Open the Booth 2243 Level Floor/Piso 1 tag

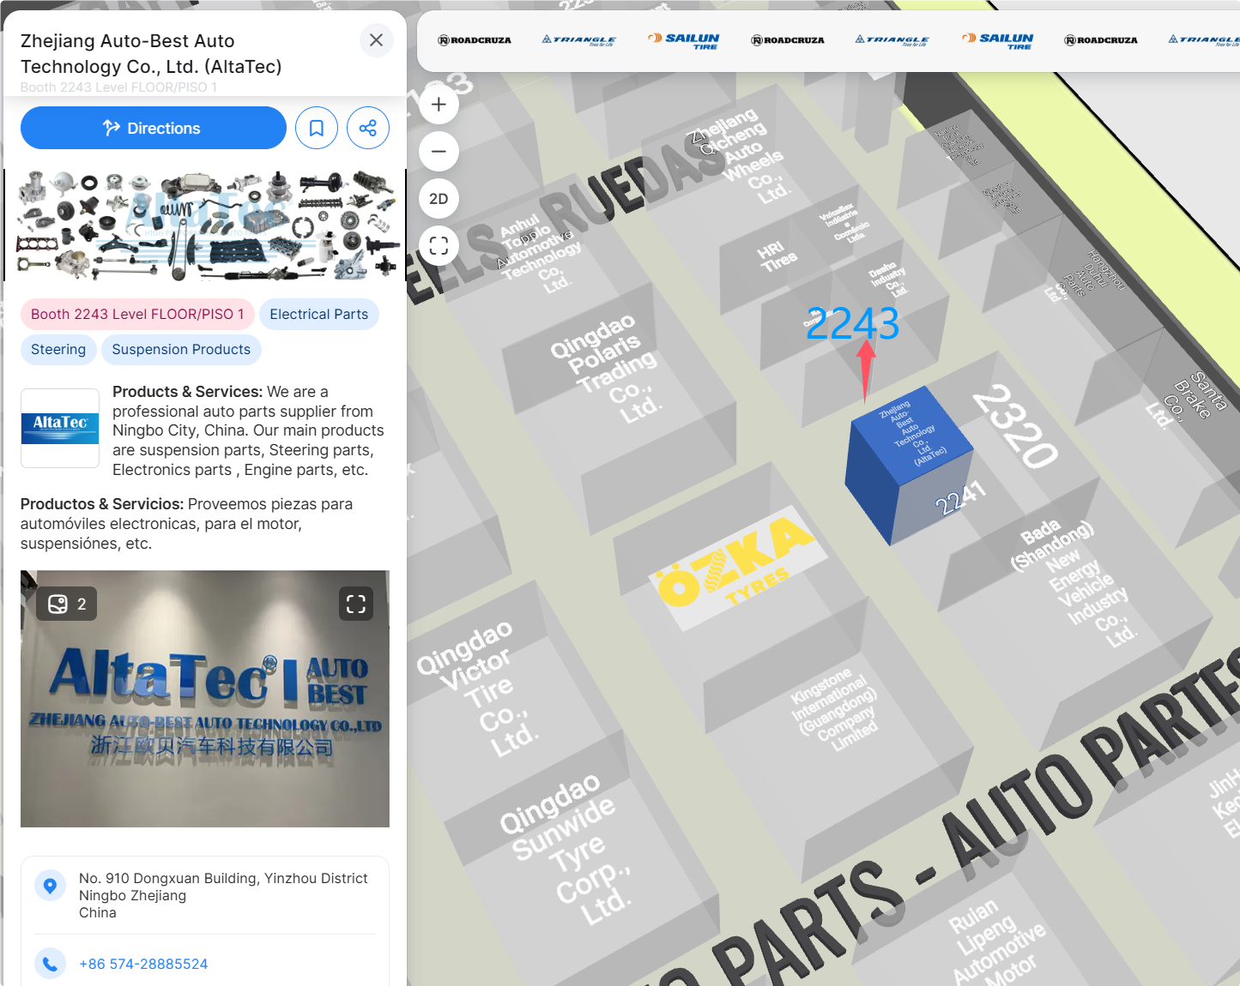(x=137, y=314)
